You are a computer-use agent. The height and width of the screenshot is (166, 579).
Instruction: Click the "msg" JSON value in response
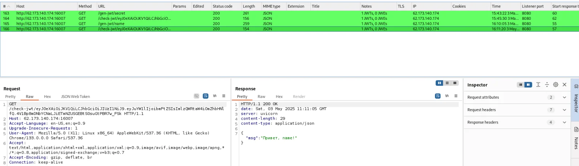[279, 138]
